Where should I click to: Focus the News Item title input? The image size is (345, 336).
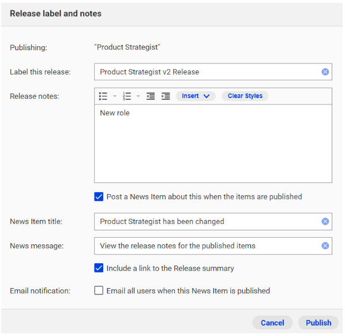pyautogui.click(x=207, y=222)
